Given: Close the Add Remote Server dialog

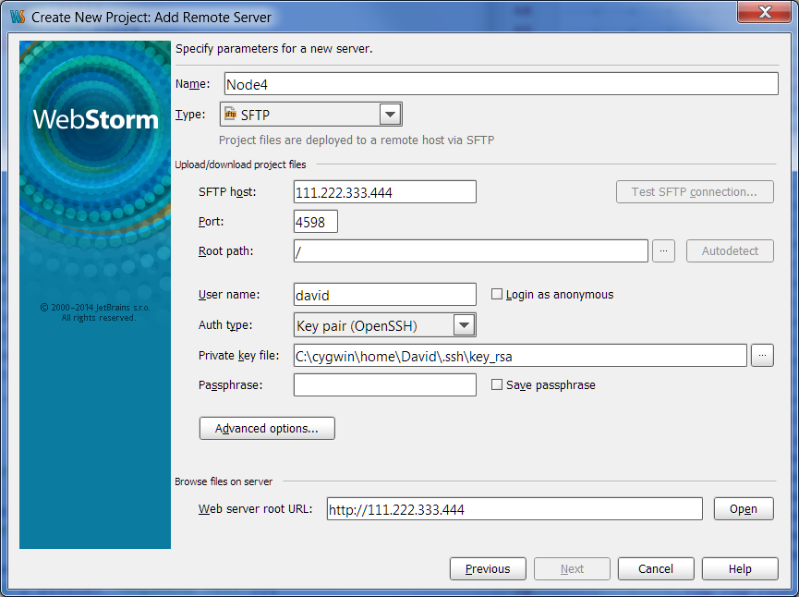Looking at the screenshot, I should pos(764,12).
